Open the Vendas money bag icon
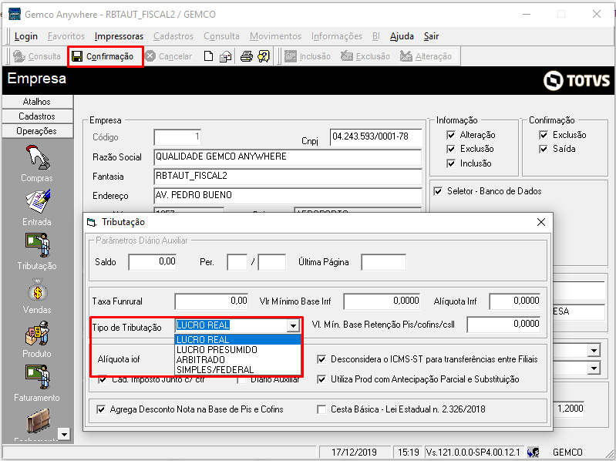 pos(37,290)
